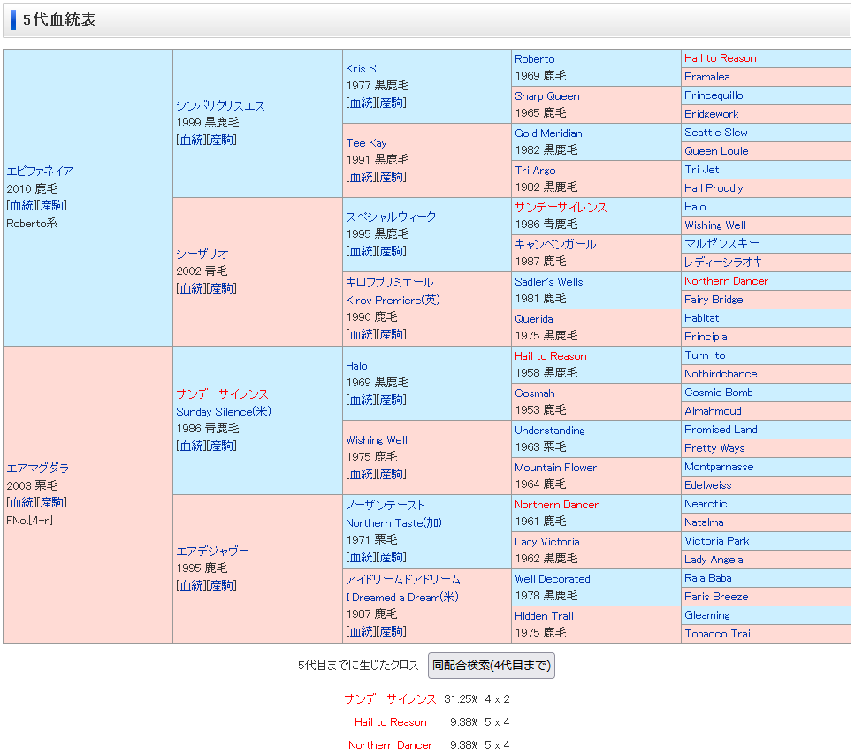Click the ノーザンテースト horse link
Image resolution: width=855 pixels, height=755 pixels.
(386, 505)
